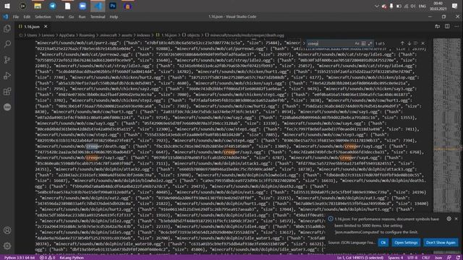The image size is (463, 260).
Task: Click 'AppData' breadcrumb segment
Action: [67, 35]
